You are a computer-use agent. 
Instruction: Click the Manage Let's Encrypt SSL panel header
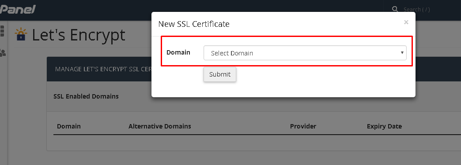coord(99,69)
